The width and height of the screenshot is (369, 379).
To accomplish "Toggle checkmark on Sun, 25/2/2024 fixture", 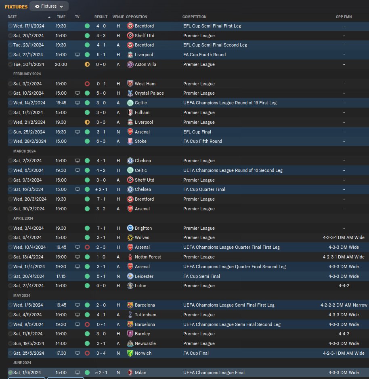I will tap(10, 132).
